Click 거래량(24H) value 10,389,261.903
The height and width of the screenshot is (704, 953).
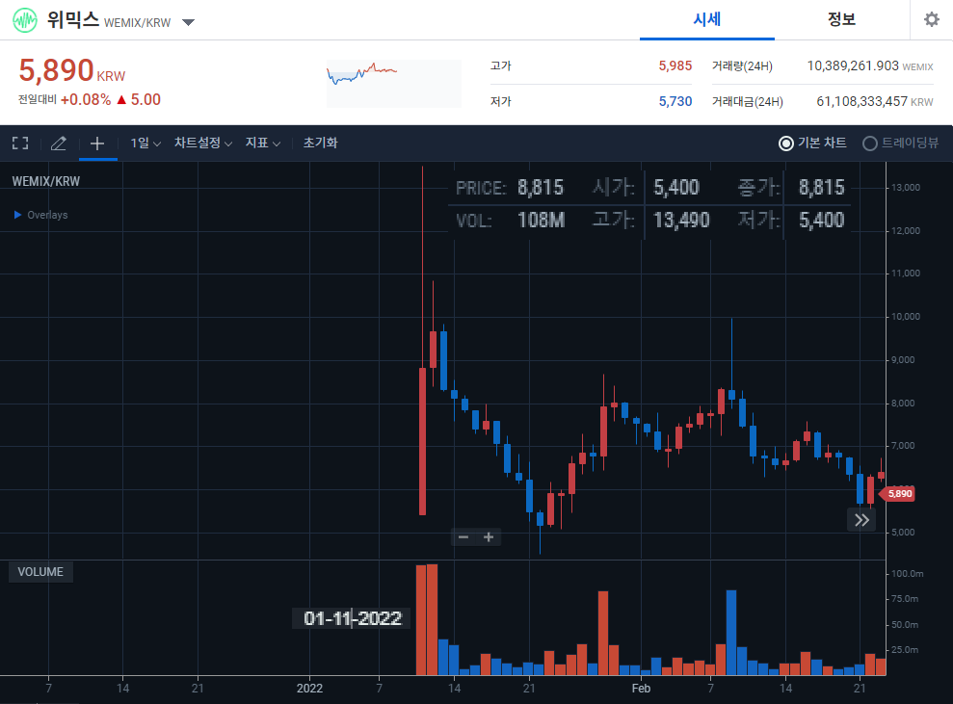(x=853, y=65)
